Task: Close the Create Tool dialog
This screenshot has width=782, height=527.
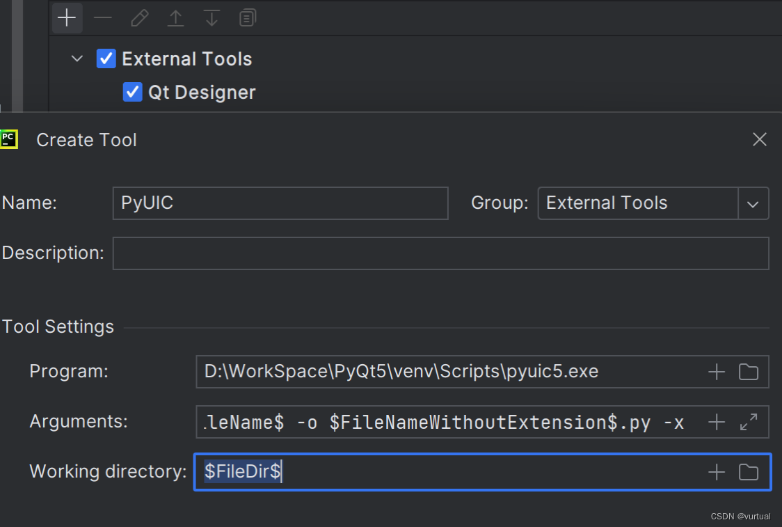Action: point(760,139)
